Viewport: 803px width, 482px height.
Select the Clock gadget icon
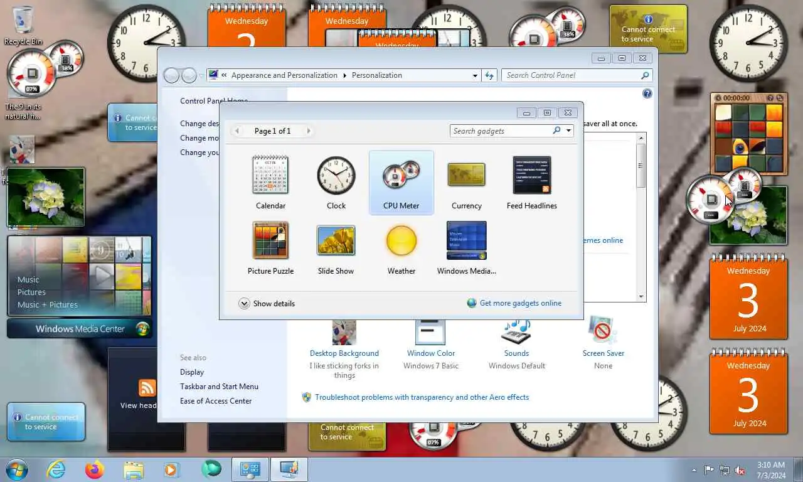tap(336, 175)
